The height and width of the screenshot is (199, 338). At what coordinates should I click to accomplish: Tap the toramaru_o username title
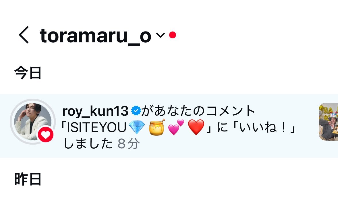(x=95, y=36)
